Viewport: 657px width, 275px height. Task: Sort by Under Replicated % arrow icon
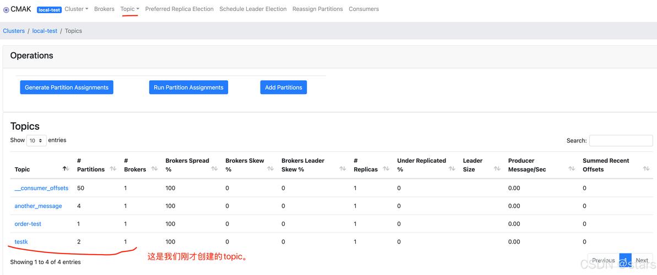[x=452, y=169]
